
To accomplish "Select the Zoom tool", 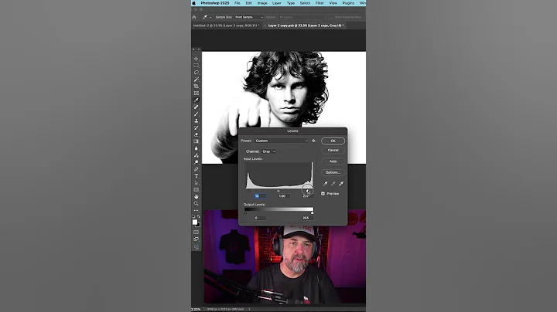I will tap(196, 204).
